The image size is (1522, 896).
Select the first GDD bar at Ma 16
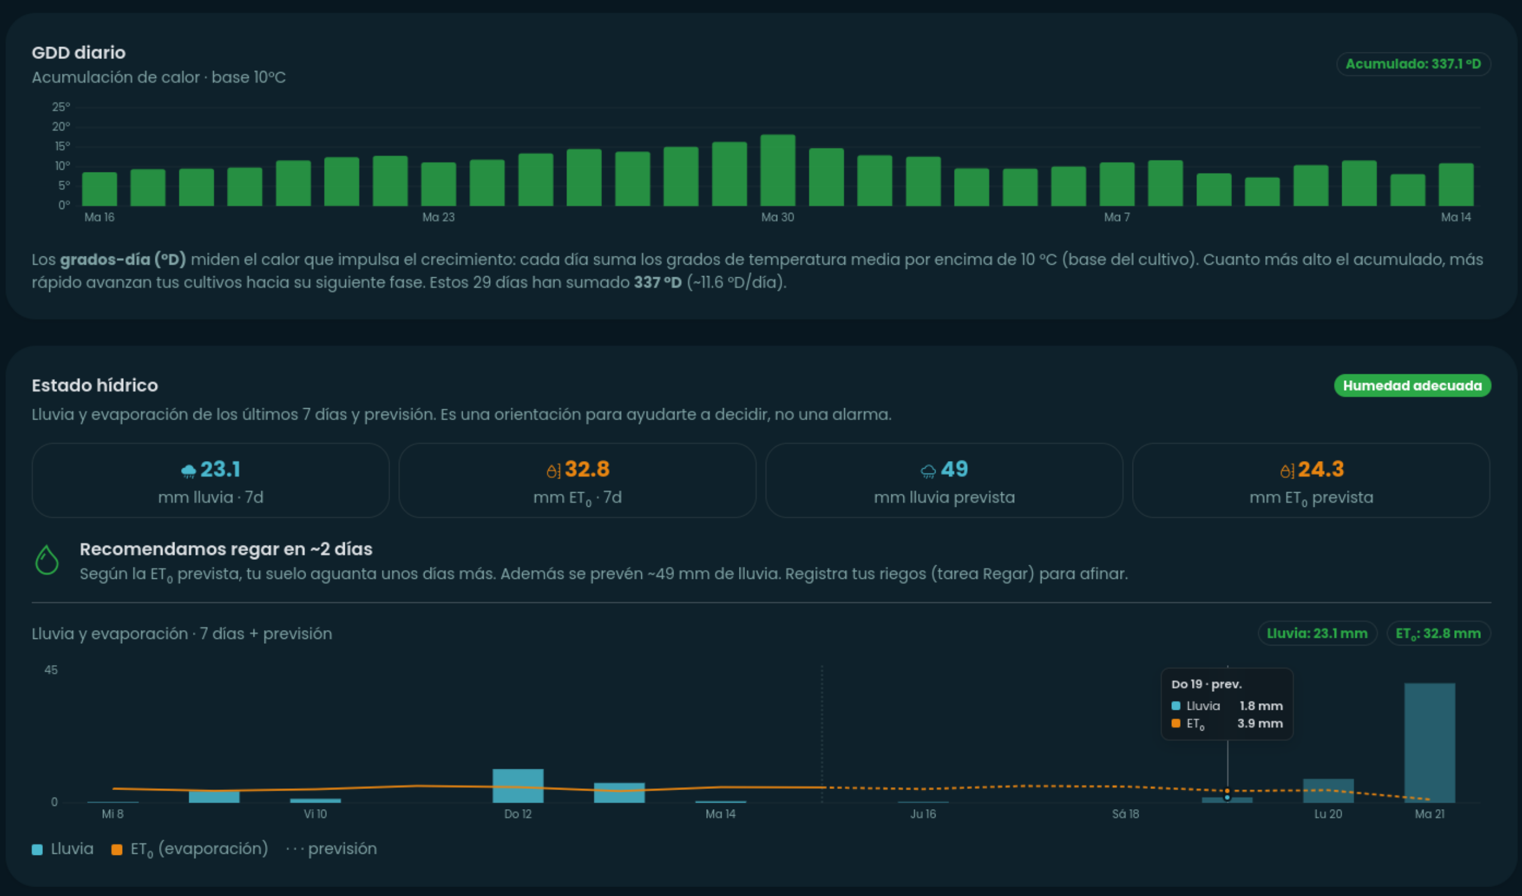click(99, 189)
